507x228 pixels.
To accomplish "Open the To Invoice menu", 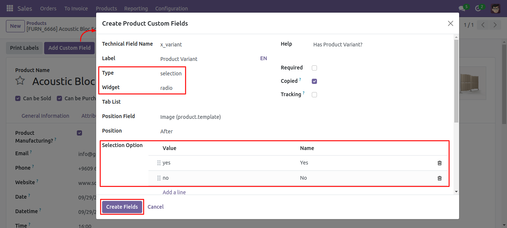I will 76,8.
